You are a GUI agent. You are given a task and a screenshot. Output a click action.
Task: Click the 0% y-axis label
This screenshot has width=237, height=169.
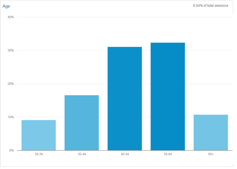(11, 150)
